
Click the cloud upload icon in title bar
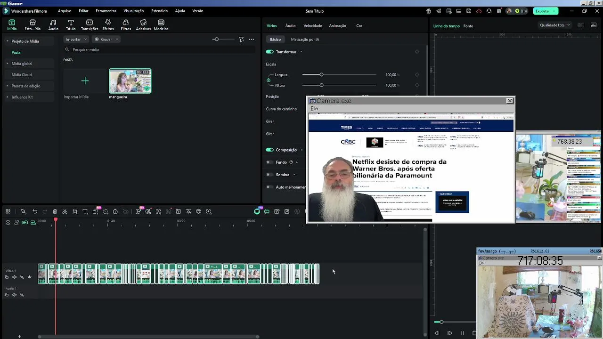(479, 11)
